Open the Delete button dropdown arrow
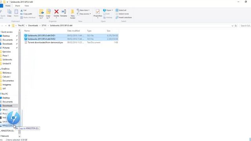 56,18
